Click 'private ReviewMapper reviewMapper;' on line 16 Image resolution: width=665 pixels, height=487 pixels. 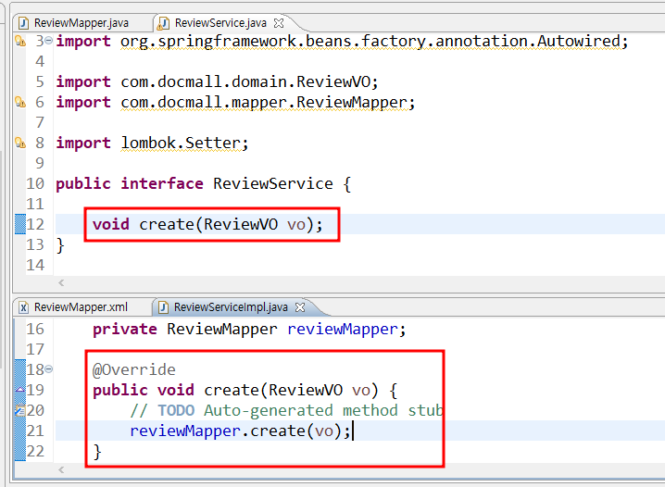[249, 330]
